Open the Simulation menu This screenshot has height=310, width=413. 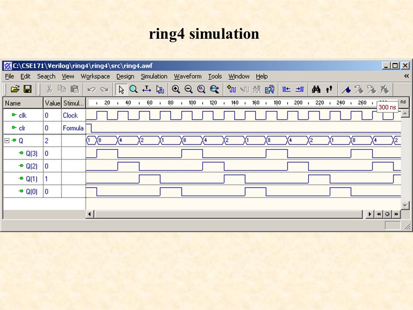[x=154, y=77]
